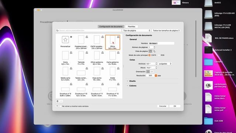Choose facing pages view icon

tap(154, 51)
